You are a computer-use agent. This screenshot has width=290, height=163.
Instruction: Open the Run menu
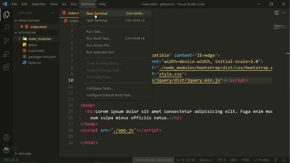tap(73, 4)
